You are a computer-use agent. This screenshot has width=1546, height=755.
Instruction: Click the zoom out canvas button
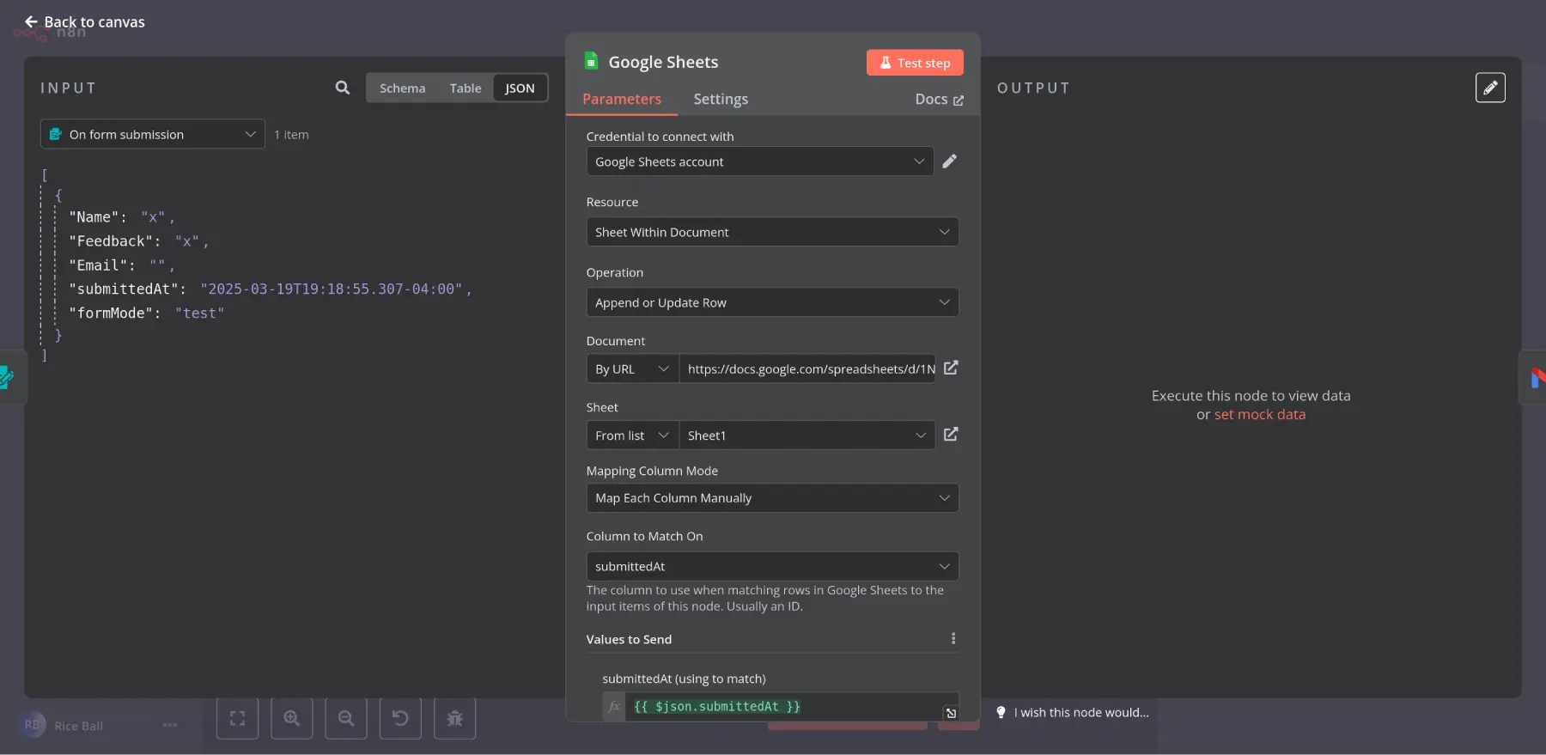[x=346, y=718]
